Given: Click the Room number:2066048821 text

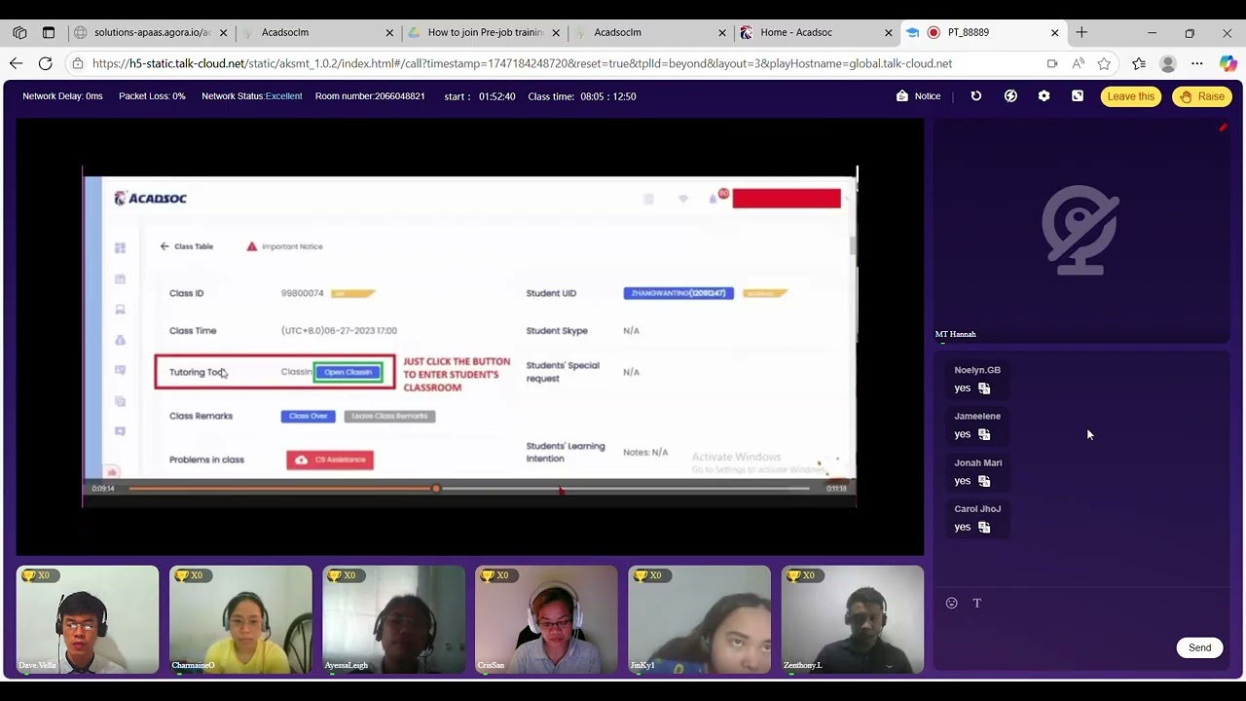Looking at the screenshot, I should point(370,96).
